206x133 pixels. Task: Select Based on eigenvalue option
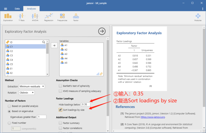click(x=9, y=111)
